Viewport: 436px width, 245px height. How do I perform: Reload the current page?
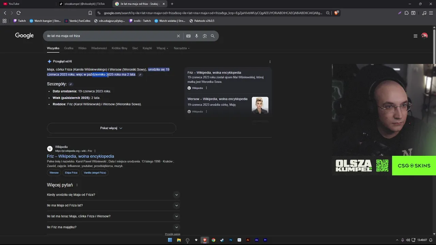18,13
